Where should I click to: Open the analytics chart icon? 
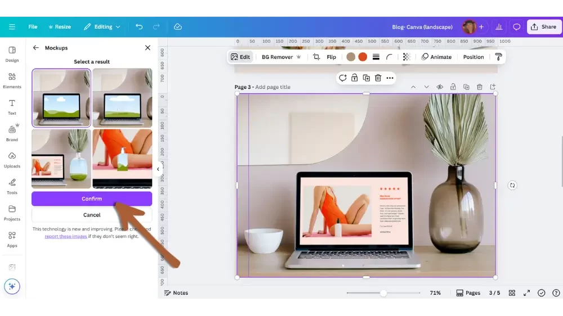click(x=499, y=27)
